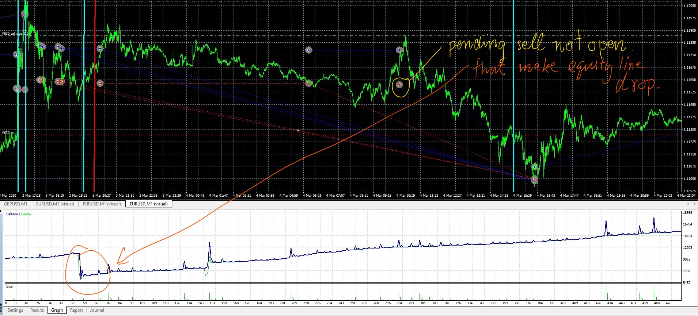The image size is (698, 316).
Task: Click the 18955 value on the equity scale
Action: [688, 213]
